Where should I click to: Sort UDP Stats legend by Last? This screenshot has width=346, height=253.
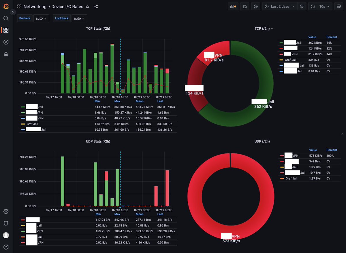pos(160,214)
